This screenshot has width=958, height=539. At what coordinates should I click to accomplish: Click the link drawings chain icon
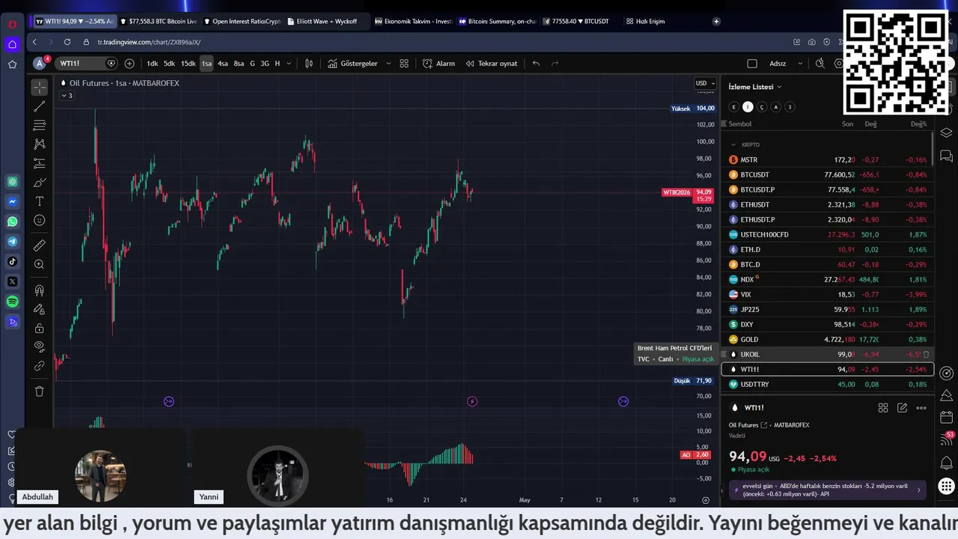click(x=40, y=366)
